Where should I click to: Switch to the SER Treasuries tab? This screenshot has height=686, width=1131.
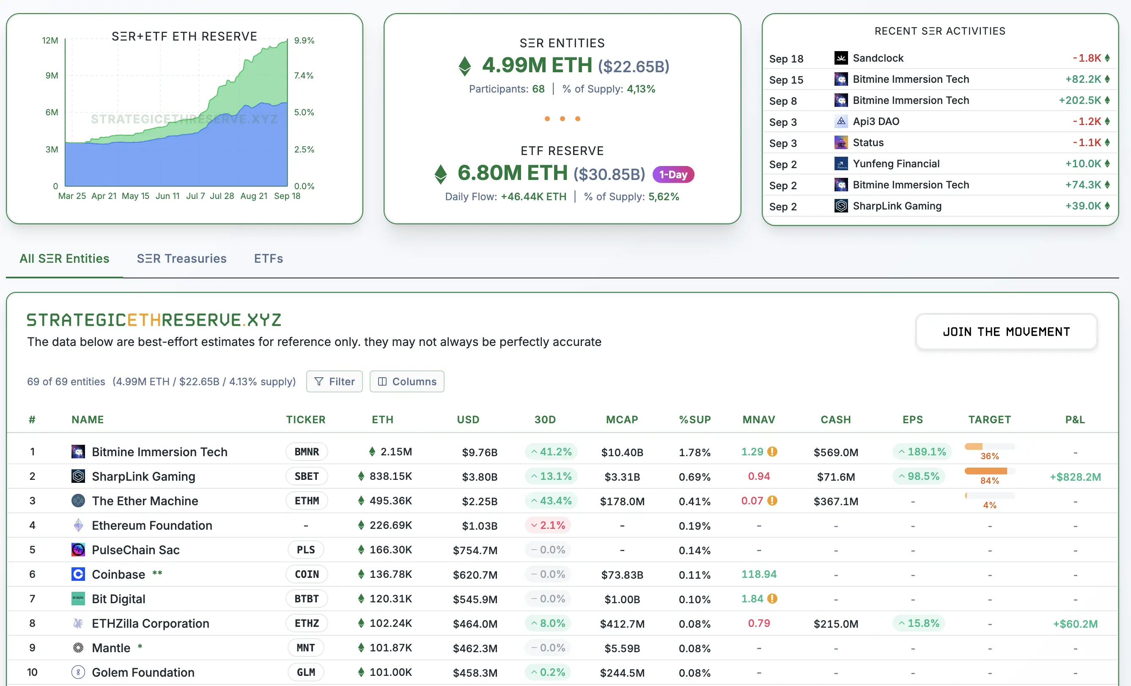(181, 258)
